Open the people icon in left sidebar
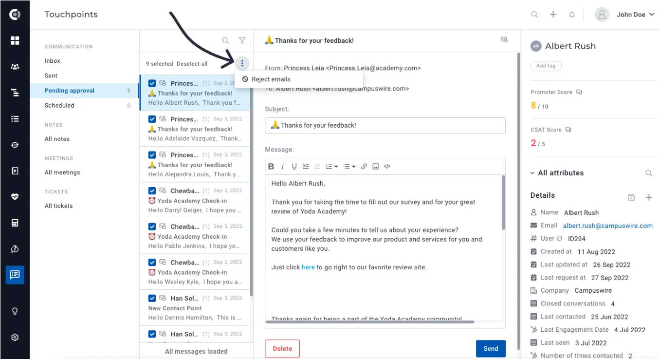The image size is (660, 359). (x=15, y=66)
